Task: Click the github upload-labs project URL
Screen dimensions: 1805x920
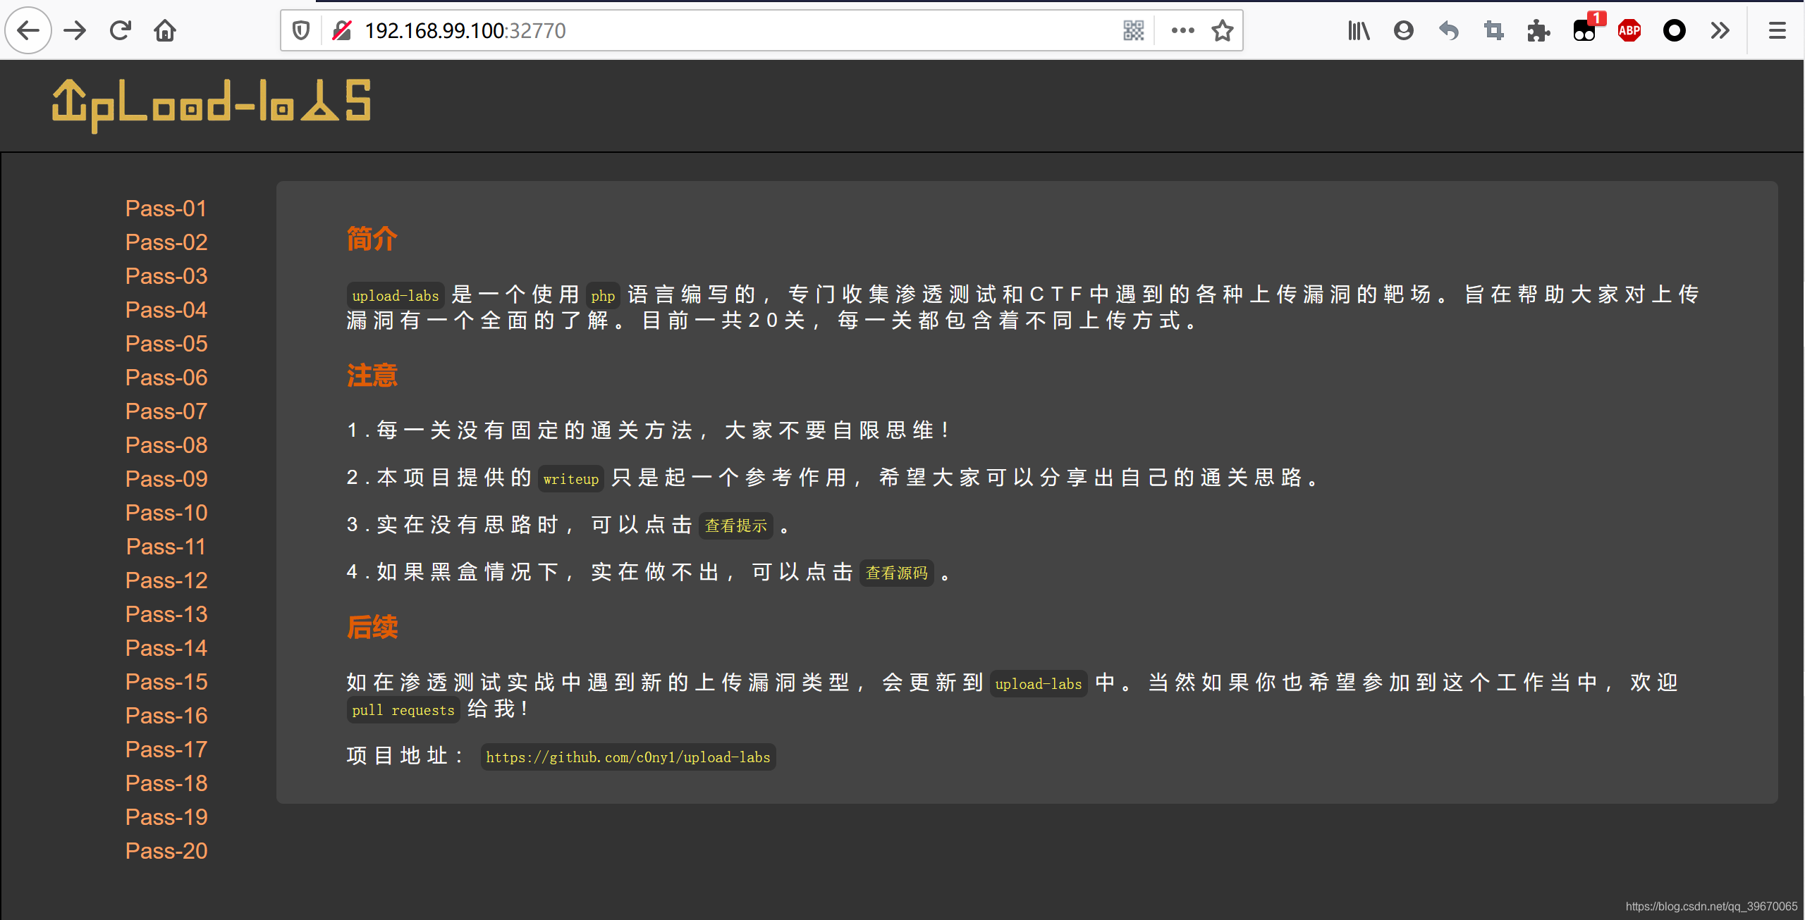Action: click(628, 757)
